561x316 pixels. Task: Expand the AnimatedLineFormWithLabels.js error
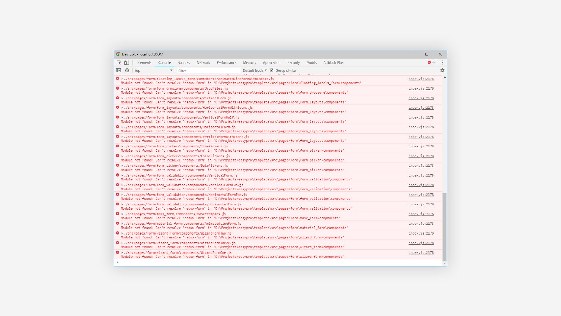(x=122, y=79)
